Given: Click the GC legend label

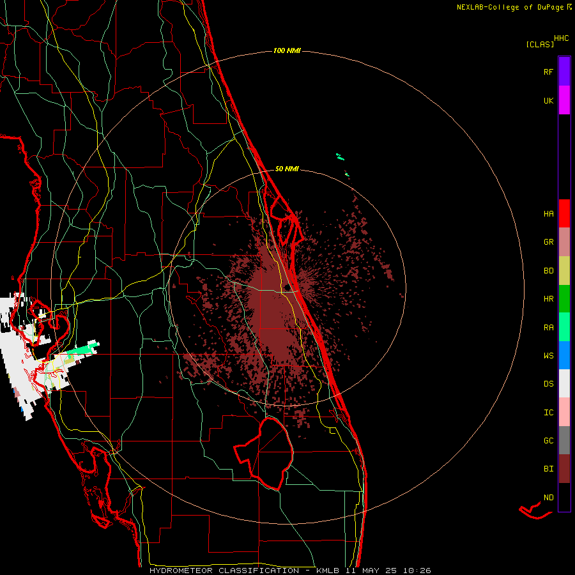Looking at the screenshot, I should [548, 441].
